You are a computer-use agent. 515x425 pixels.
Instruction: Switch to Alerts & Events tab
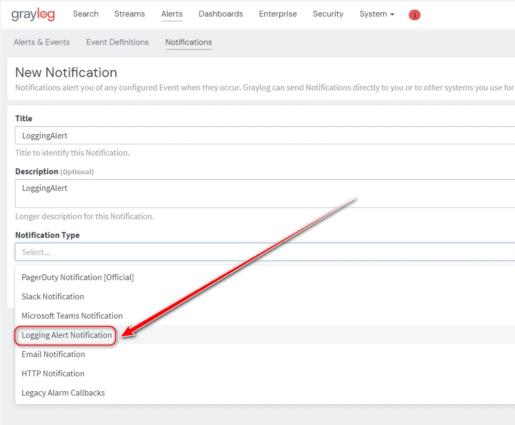42,42
